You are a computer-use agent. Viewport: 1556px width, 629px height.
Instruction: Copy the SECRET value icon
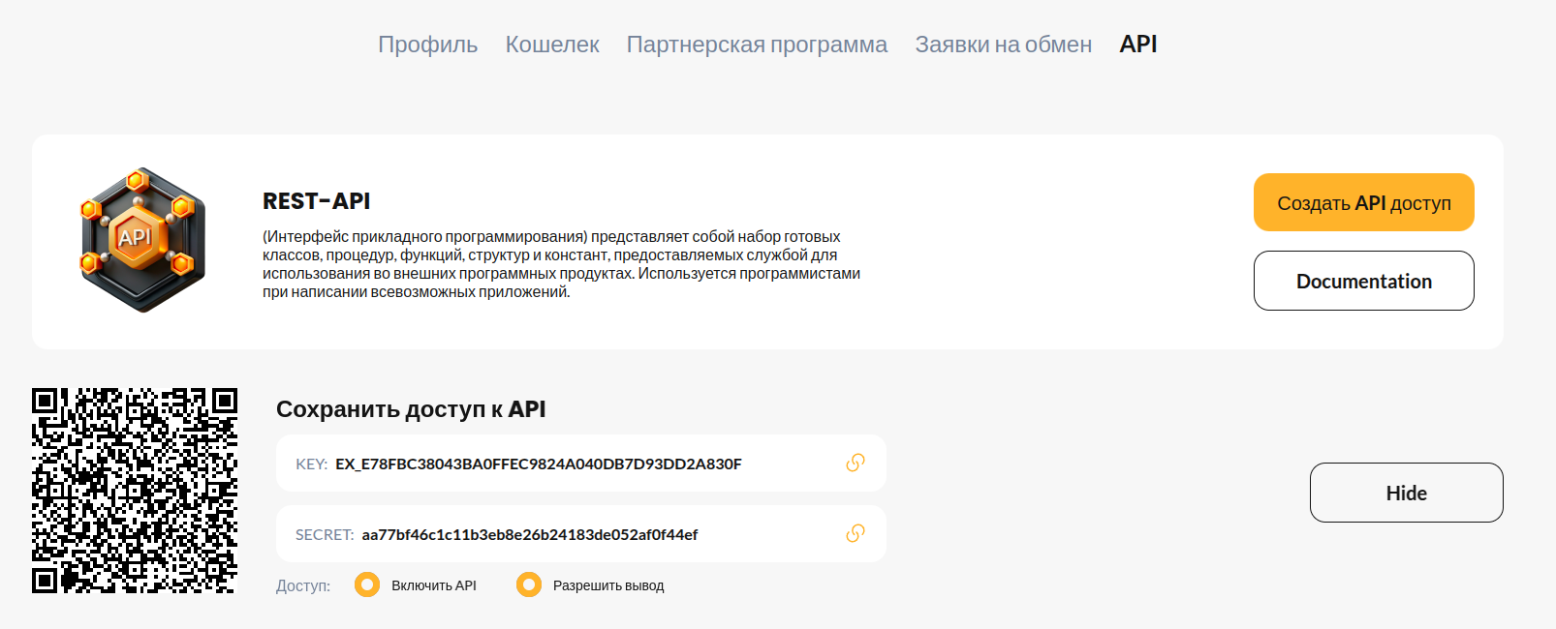click(x=855, y=533)
